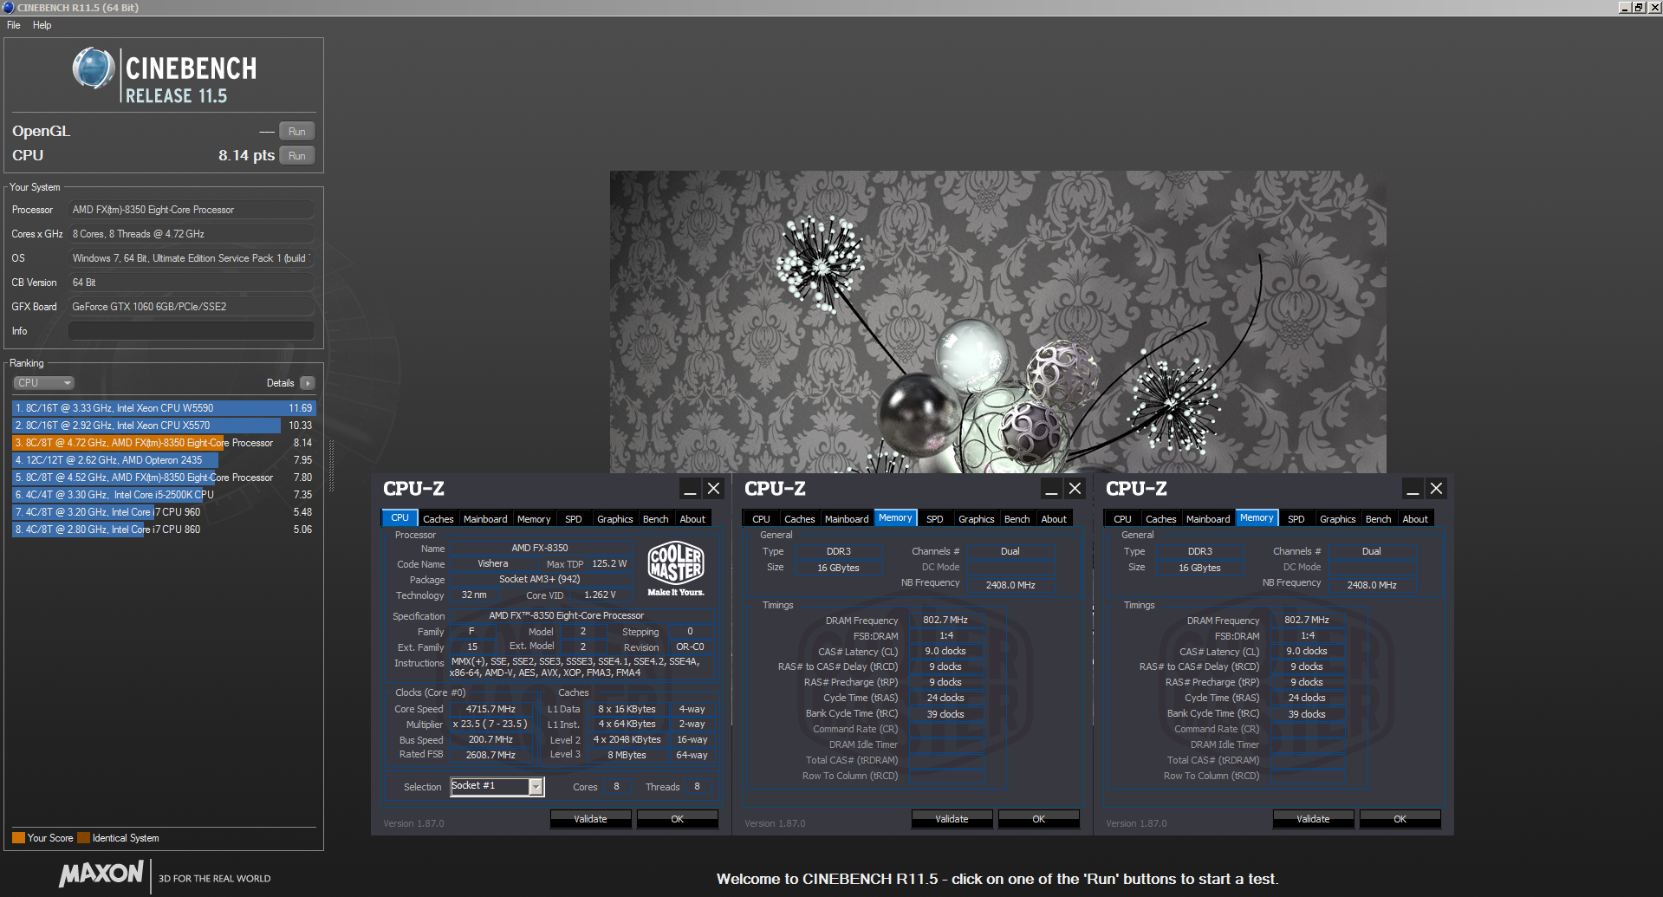This screenshot has height=897, width=1663.
Task: Select ranking entry AMD Opteron 2435
Action: pyautogui.click(x=164, y=460)
